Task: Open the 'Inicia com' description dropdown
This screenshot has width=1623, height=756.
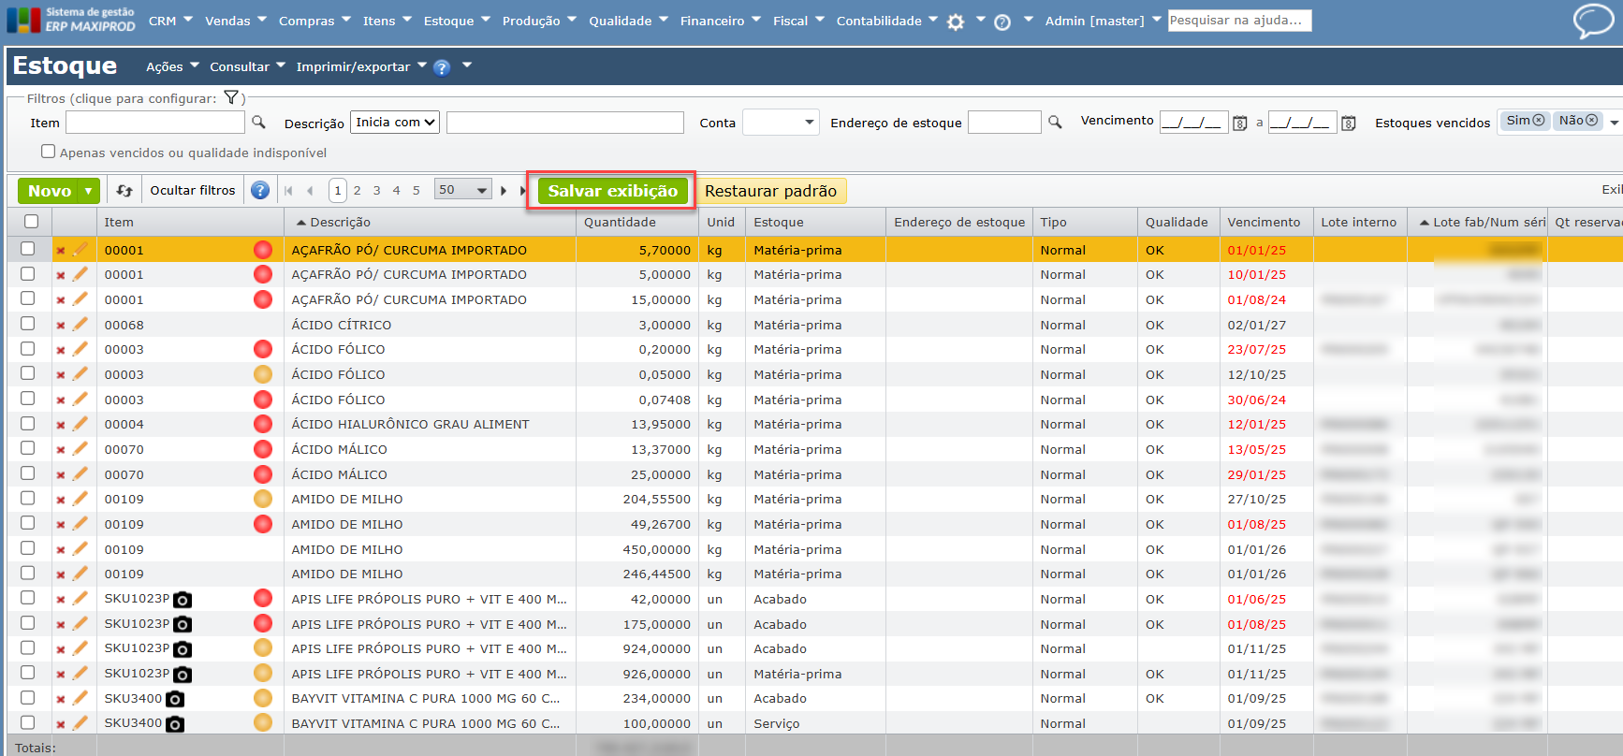Action: (395, 123)
